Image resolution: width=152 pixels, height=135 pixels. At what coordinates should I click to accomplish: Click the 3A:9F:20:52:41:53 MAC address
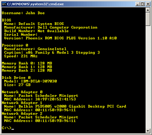click(56, 99)
